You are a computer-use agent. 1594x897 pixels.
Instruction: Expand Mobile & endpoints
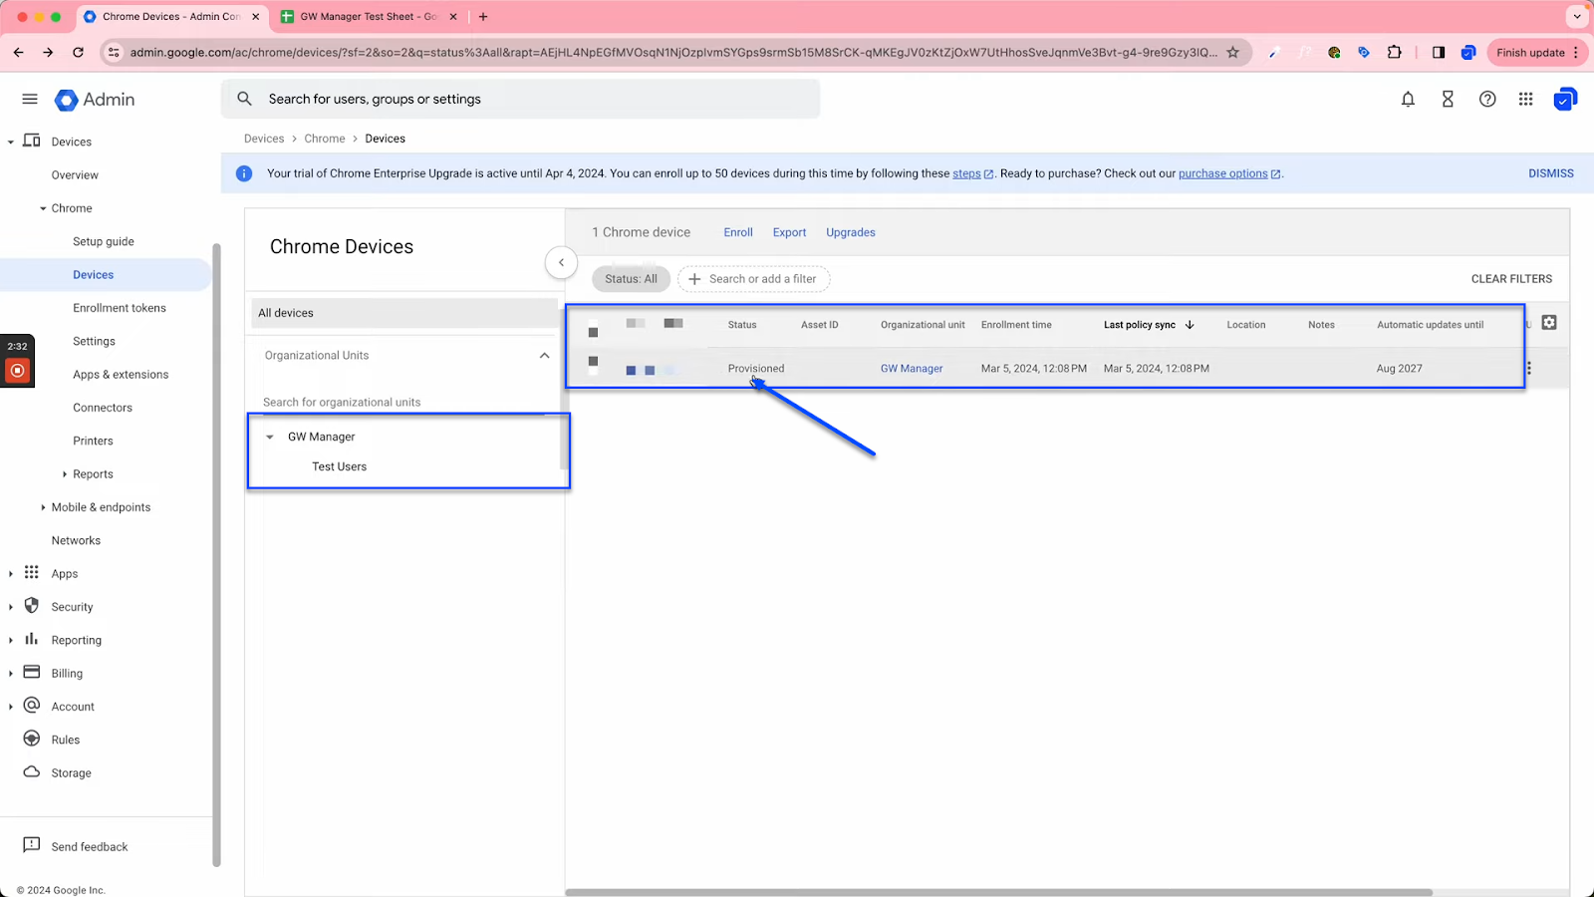coord(43,507)
